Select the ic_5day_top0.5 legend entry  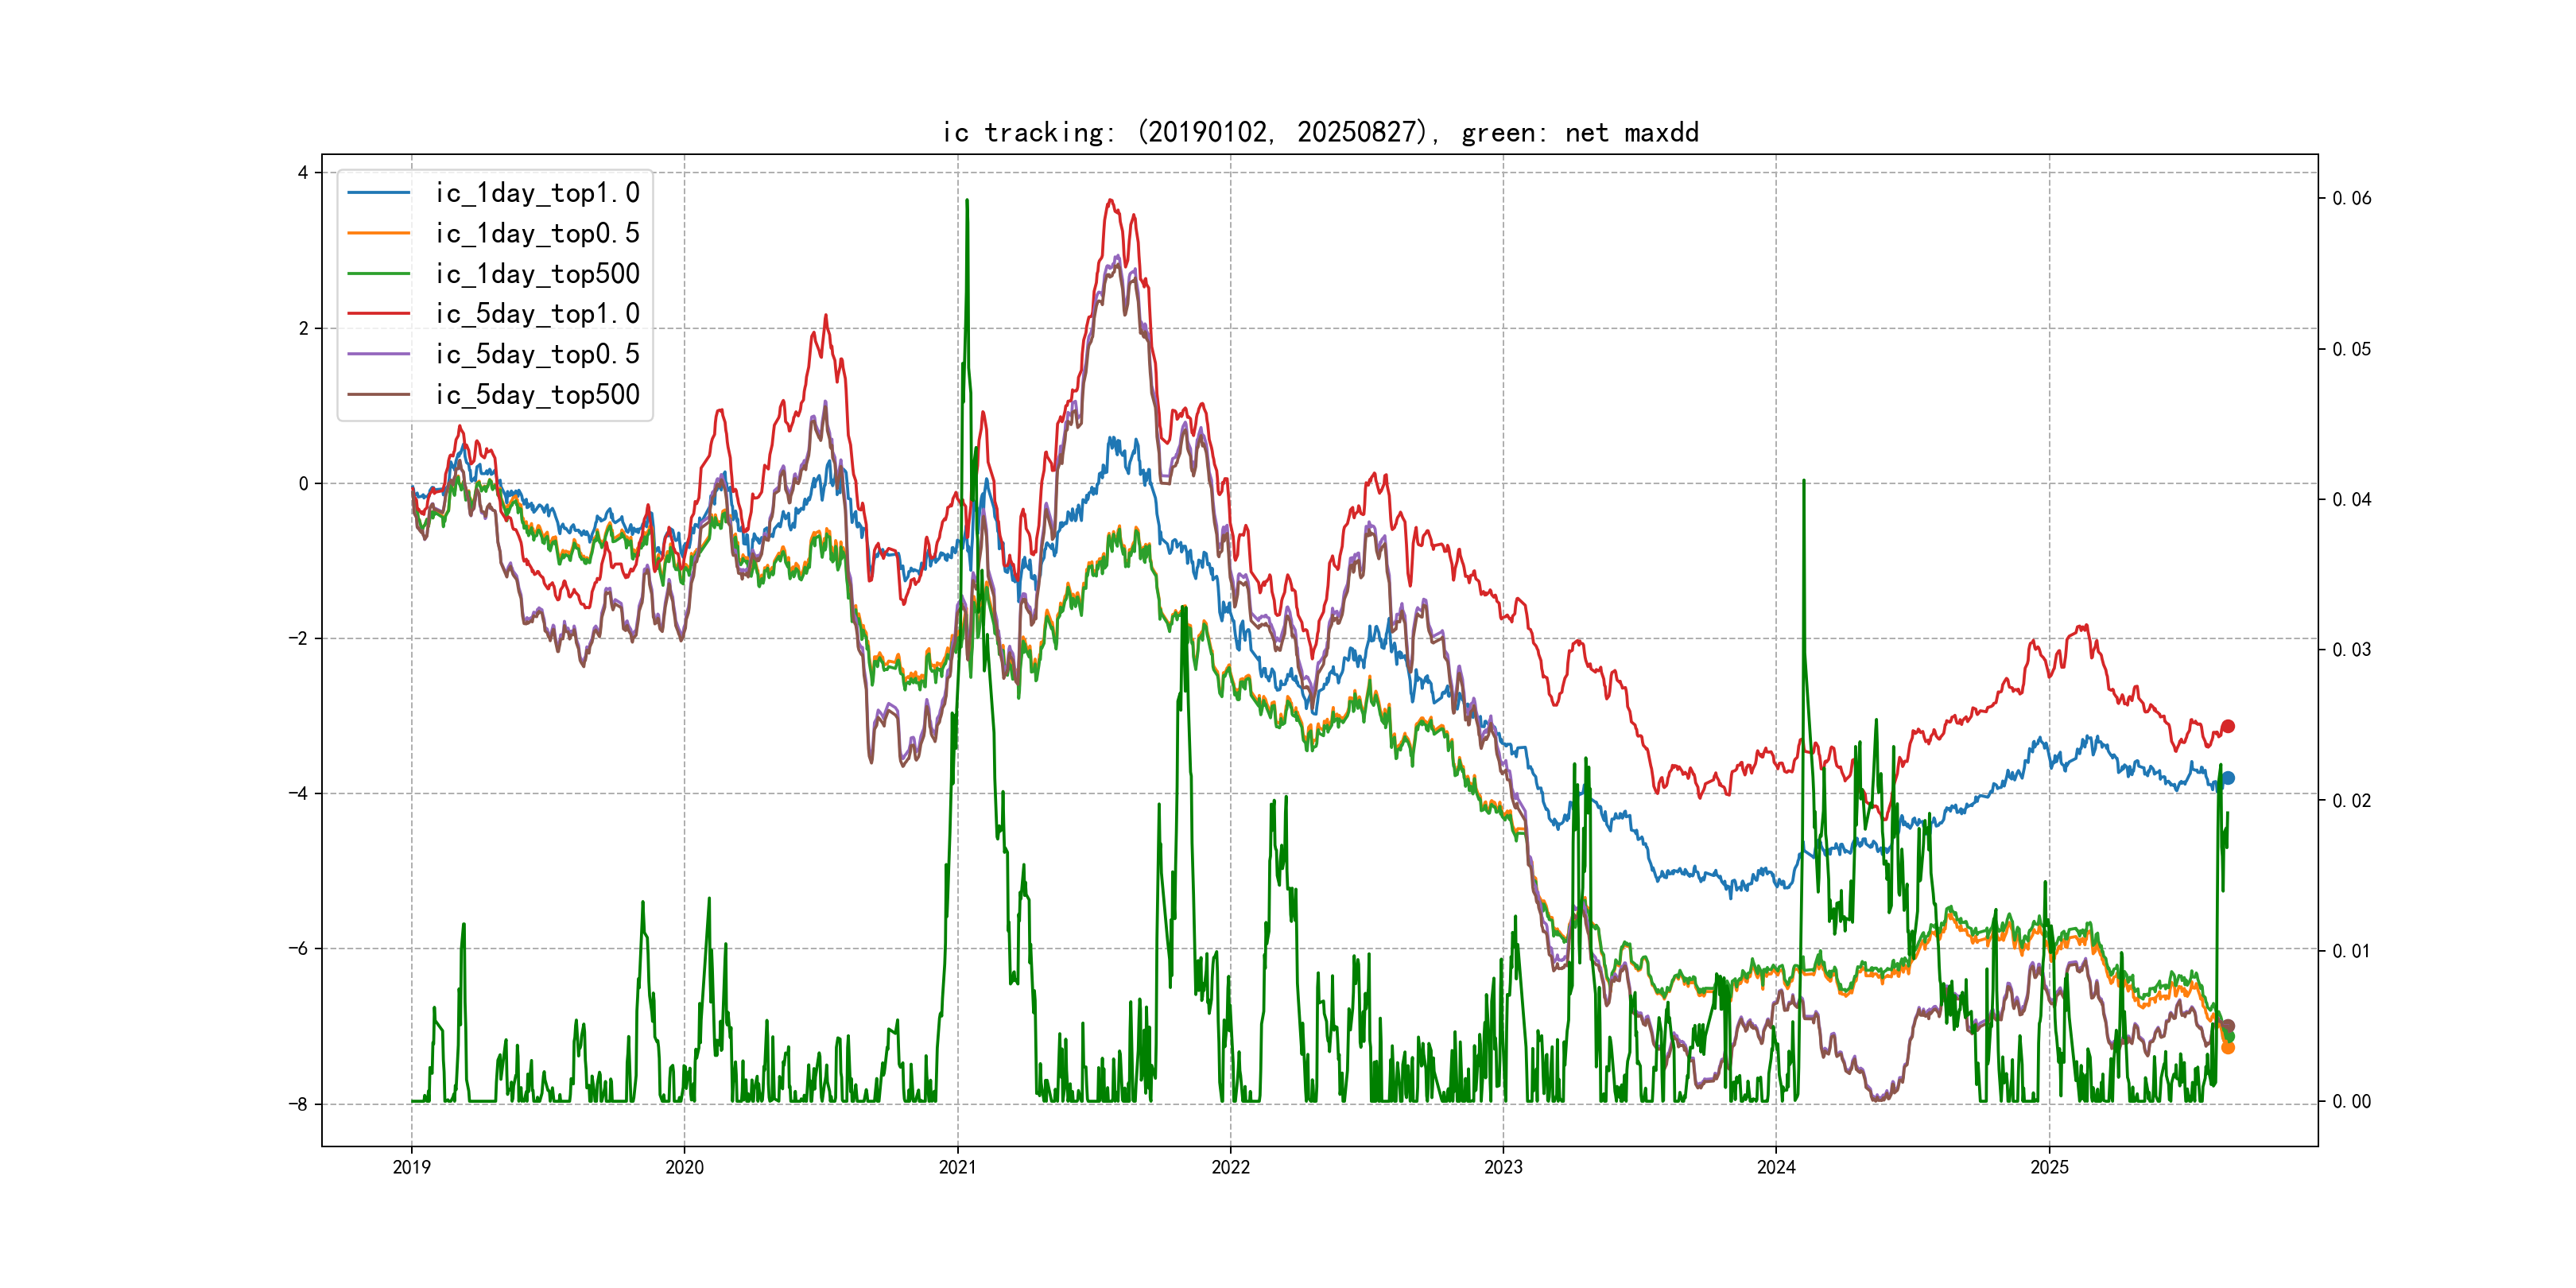click(x=537, y=354)
